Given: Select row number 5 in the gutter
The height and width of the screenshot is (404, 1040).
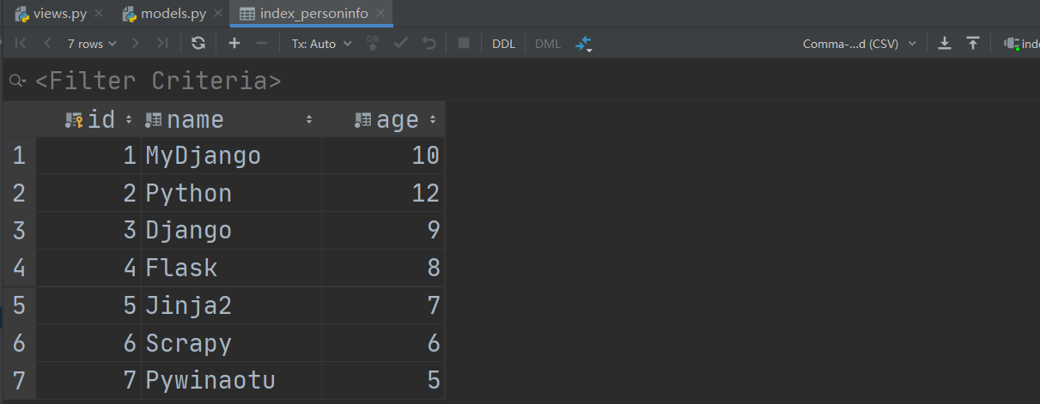Looking at the screenshot, I should pyautogui.click(x=19, y=305).
